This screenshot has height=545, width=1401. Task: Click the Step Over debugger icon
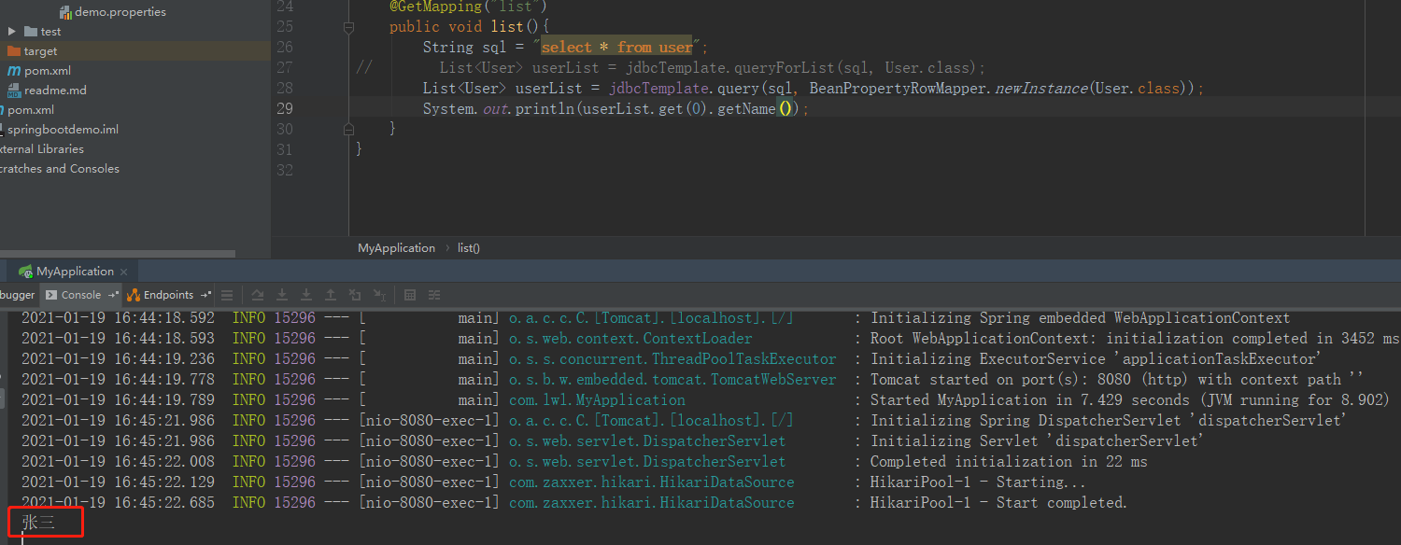(x=258, y=295)
